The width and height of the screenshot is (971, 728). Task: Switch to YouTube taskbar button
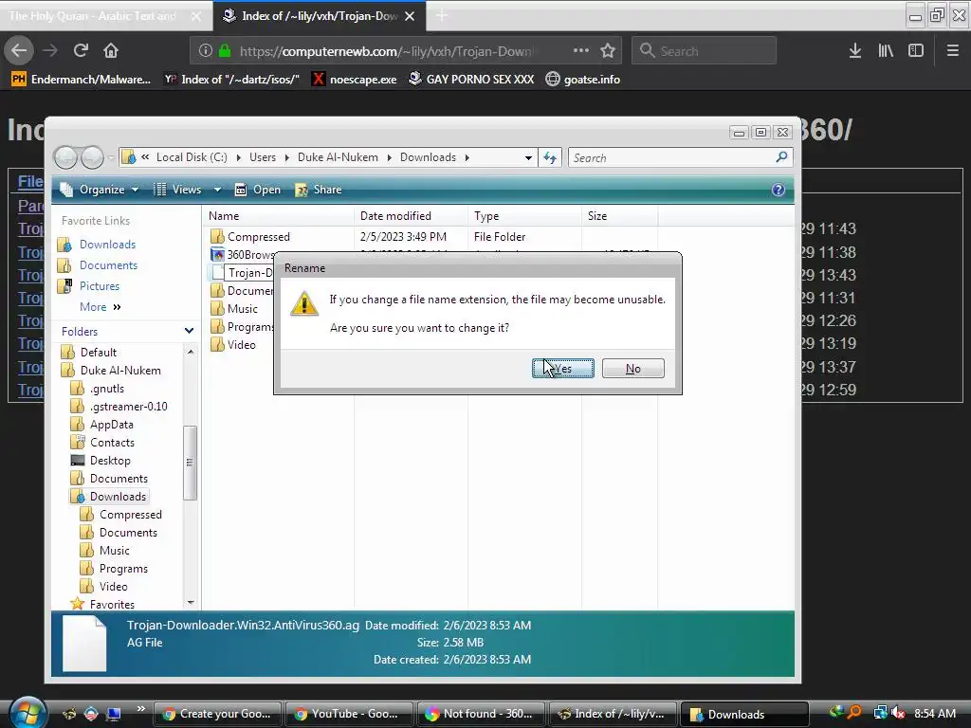click(348, 714)
